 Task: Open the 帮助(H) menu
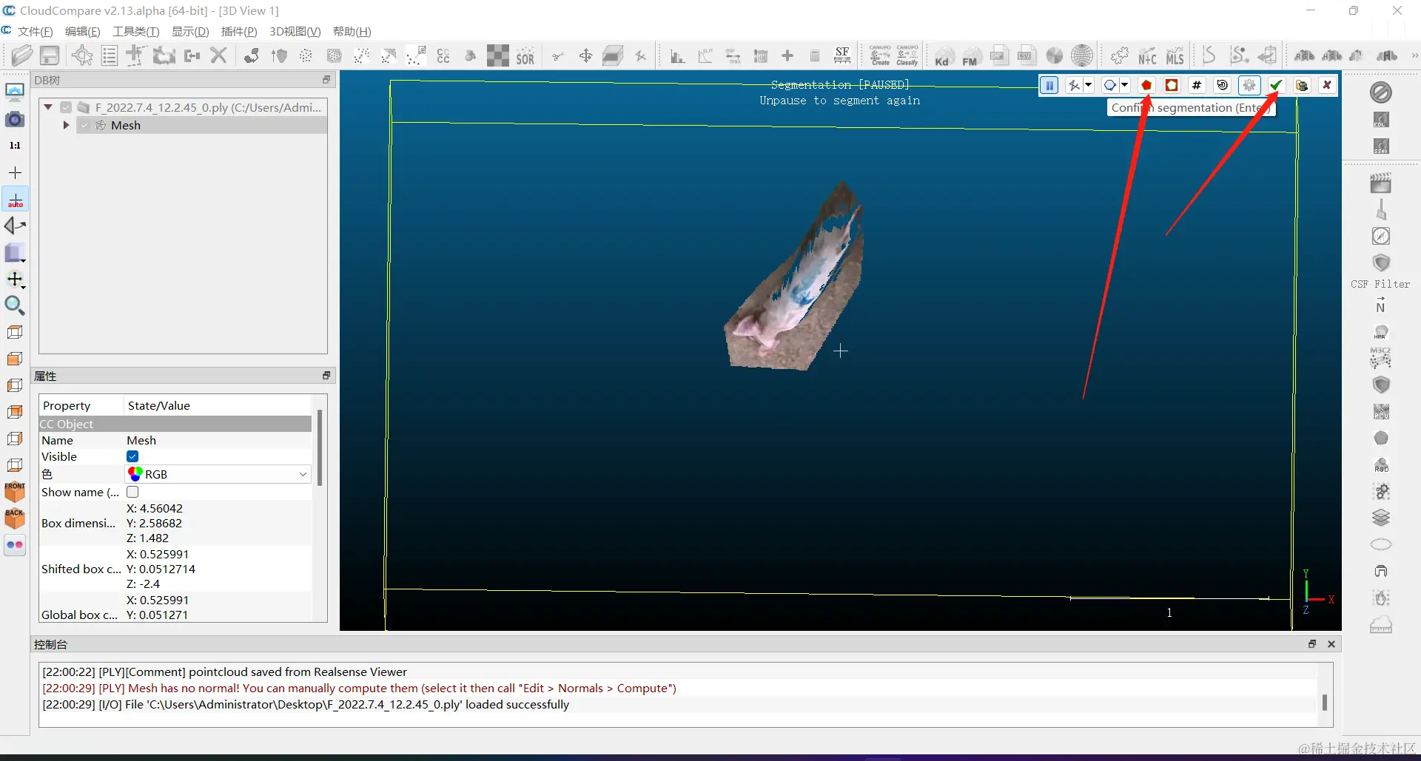(352, 32)
